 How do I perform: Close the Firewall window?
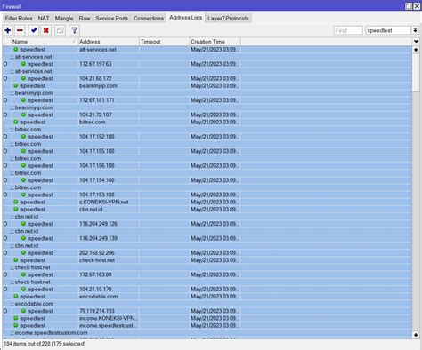[x=417, y=6]
